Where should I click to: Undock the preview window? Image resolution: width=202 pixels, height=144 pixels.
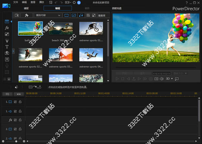[x=177, y=79]
